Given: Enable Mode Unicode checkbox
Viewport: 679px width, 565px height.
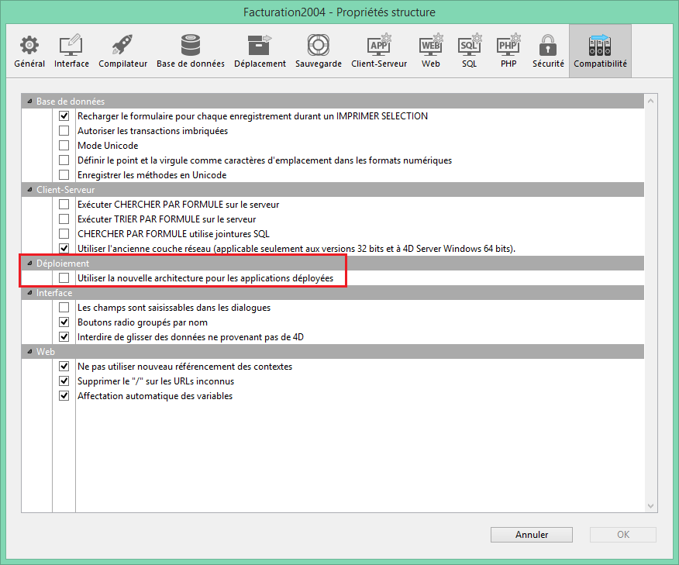Looking at the screenshot, I should coord(64,146).
